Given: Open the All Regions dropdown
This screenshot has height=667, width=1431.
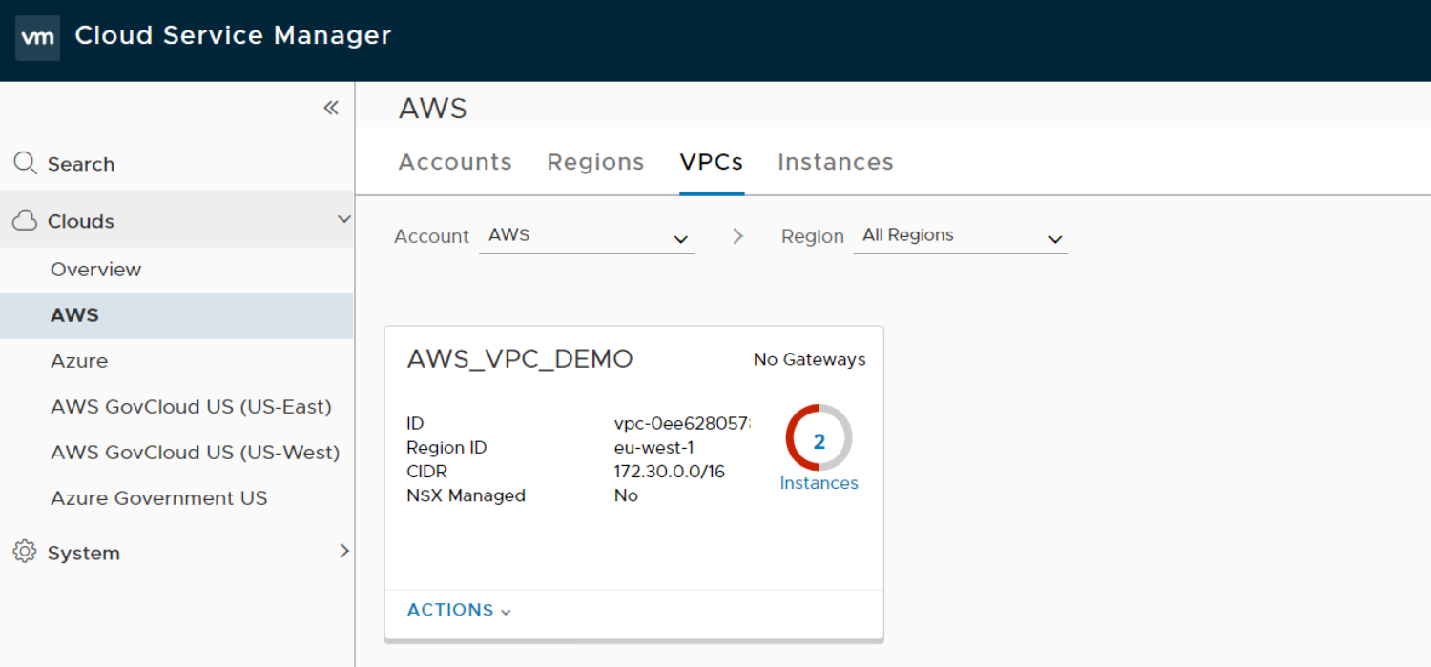Looking at the screenshot, I should (x=961, y=236).
